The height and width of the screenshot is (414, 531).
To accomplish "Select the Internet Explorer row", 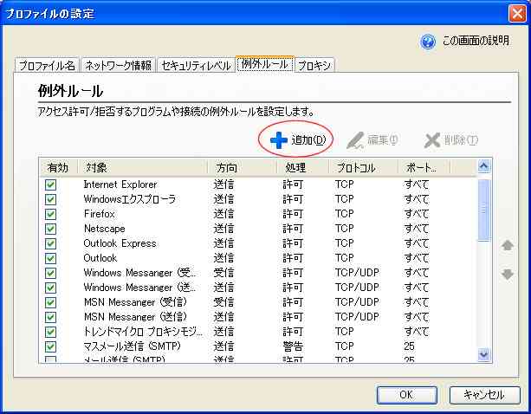I will pyautogui.click(x=258, y=184).
